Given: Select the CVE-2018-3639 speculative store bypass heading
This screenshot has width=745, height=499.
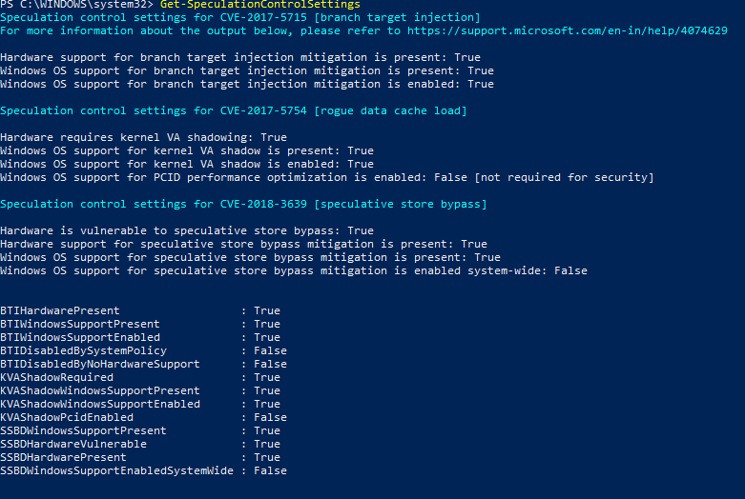Looking at the screenshot, I should [x=243, y=204].
